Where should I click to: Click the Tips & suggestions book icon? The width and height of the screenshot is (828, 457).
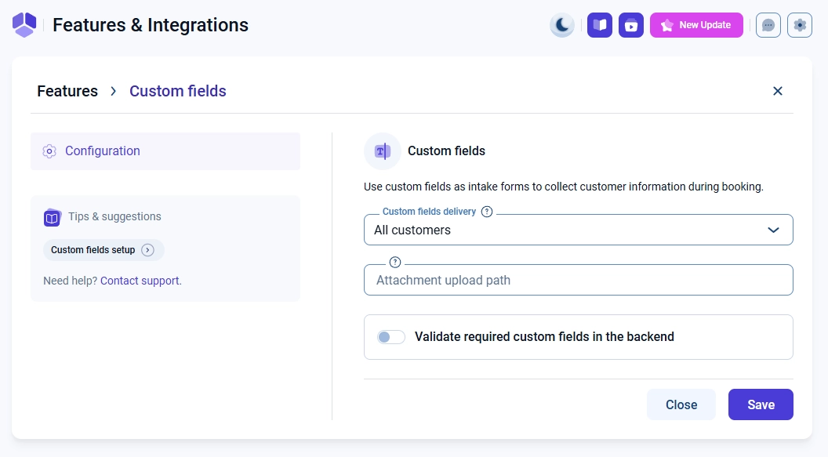[x=52, y=217]
